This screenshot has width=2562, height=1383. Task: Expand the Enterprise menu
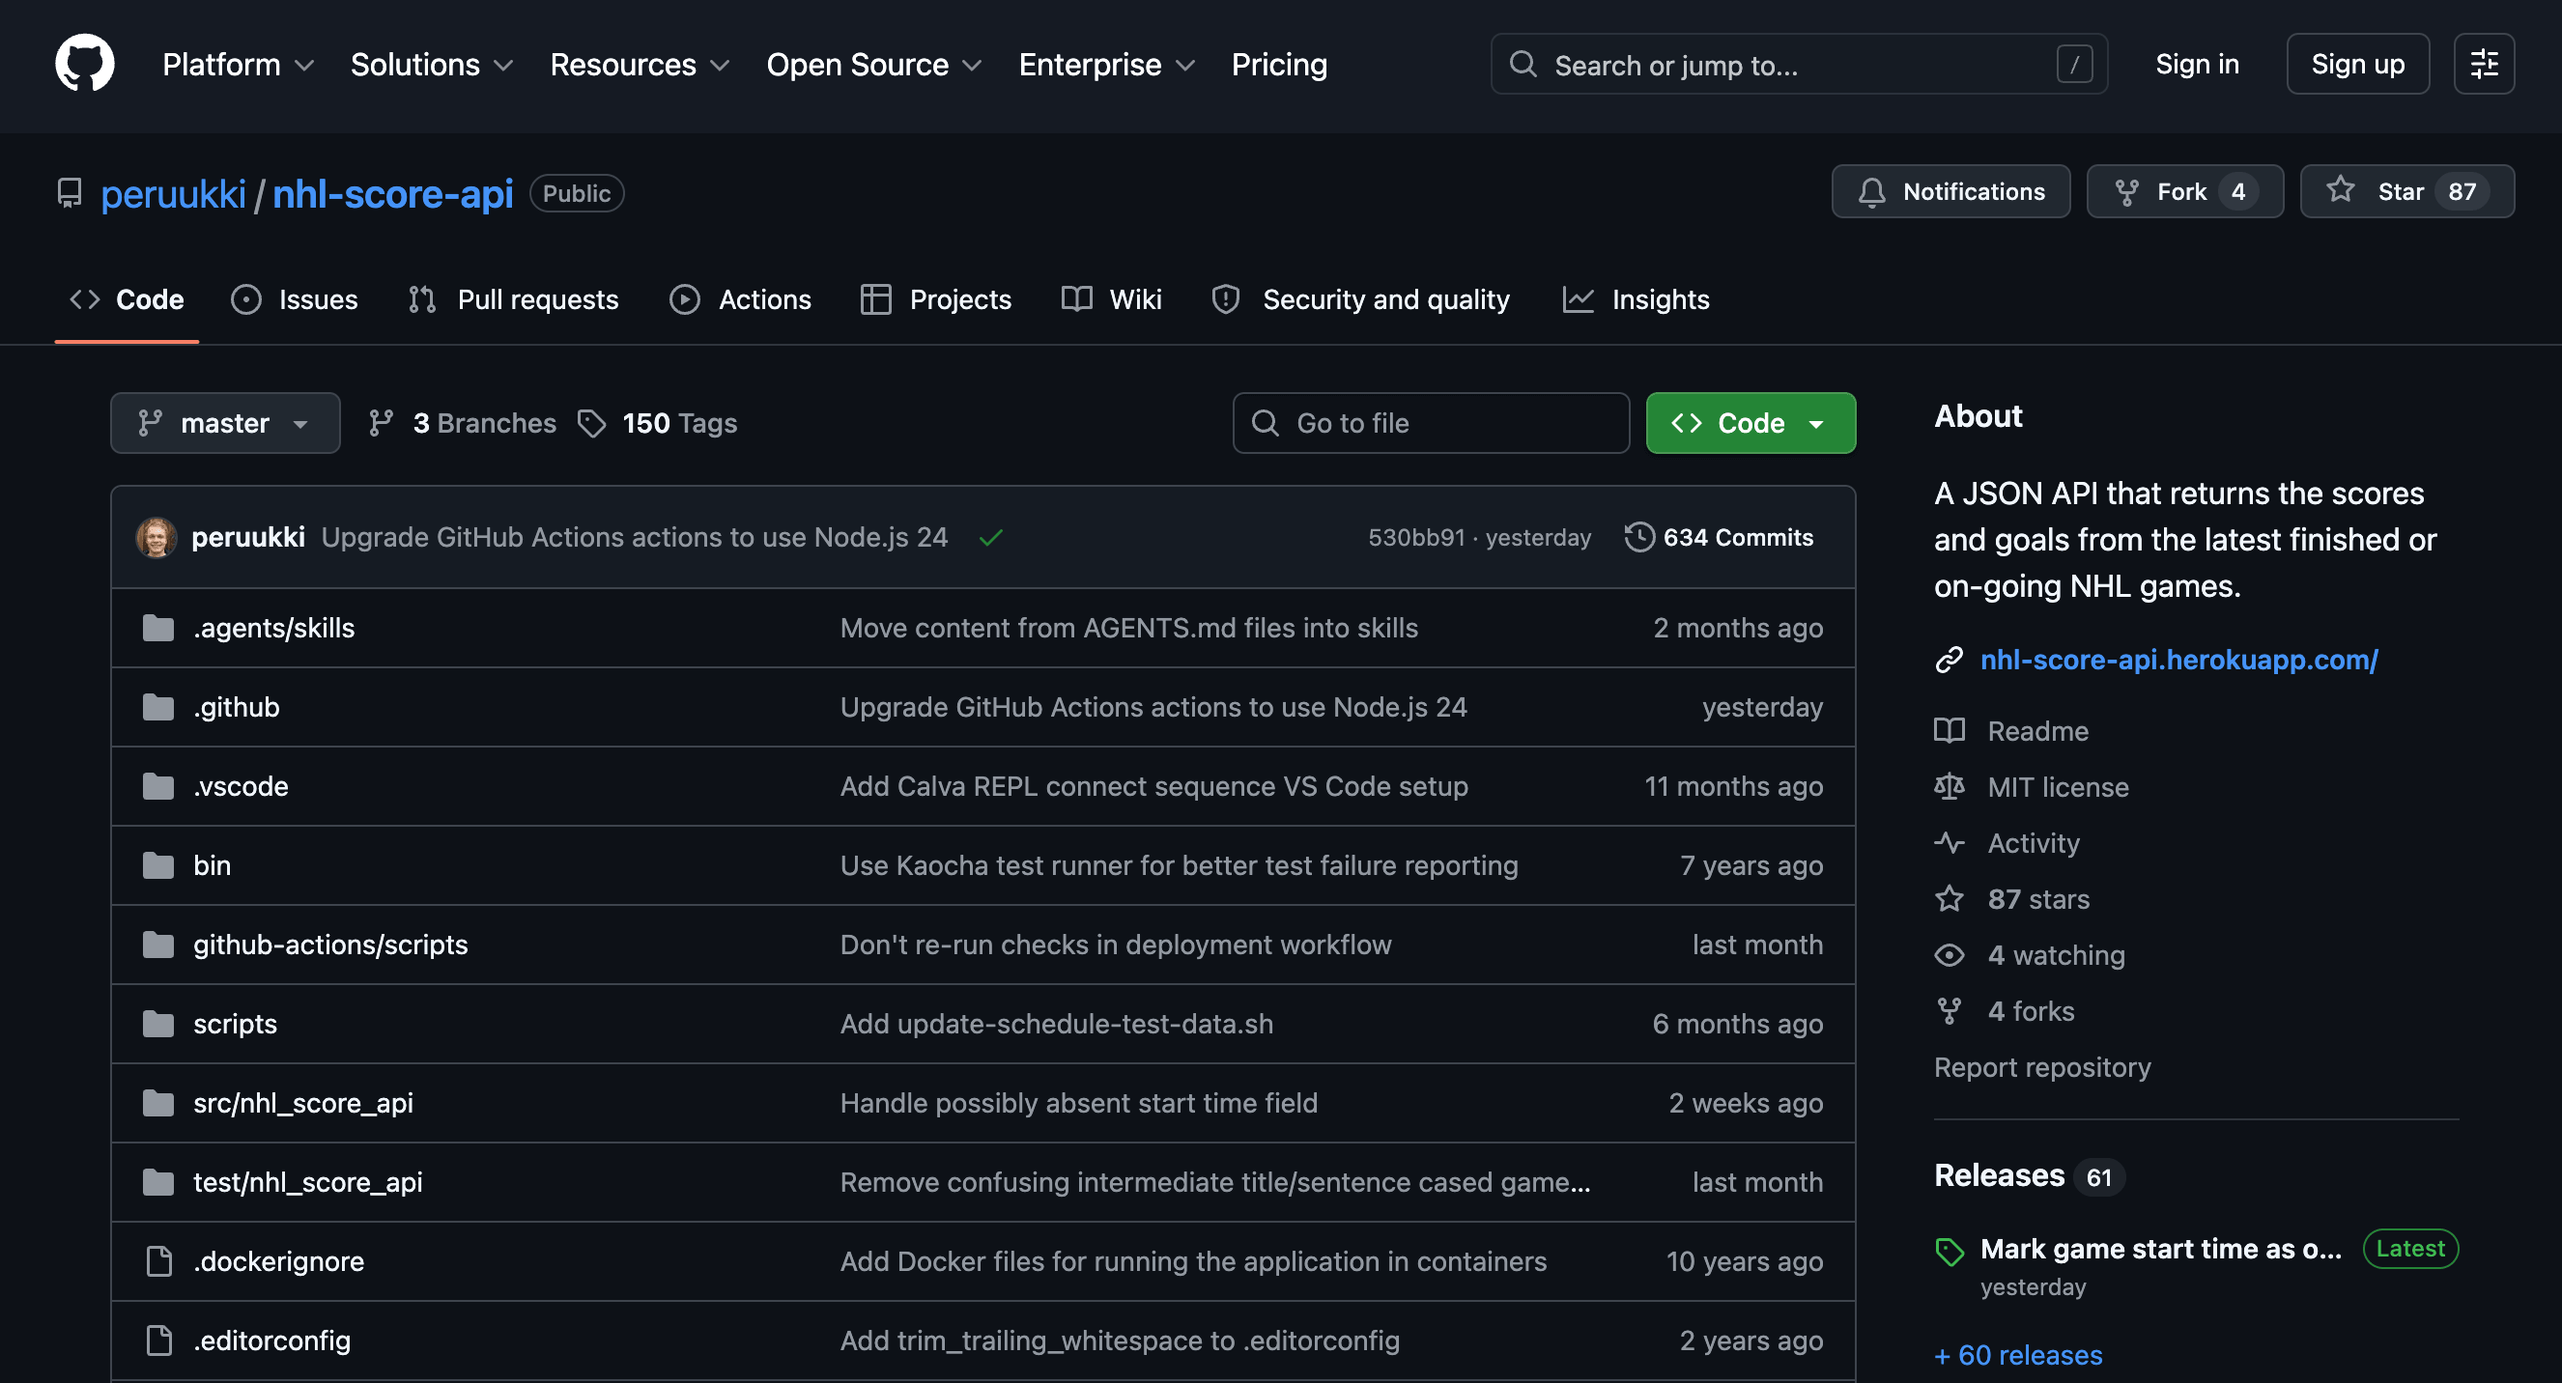click(x=1106, y=65)
